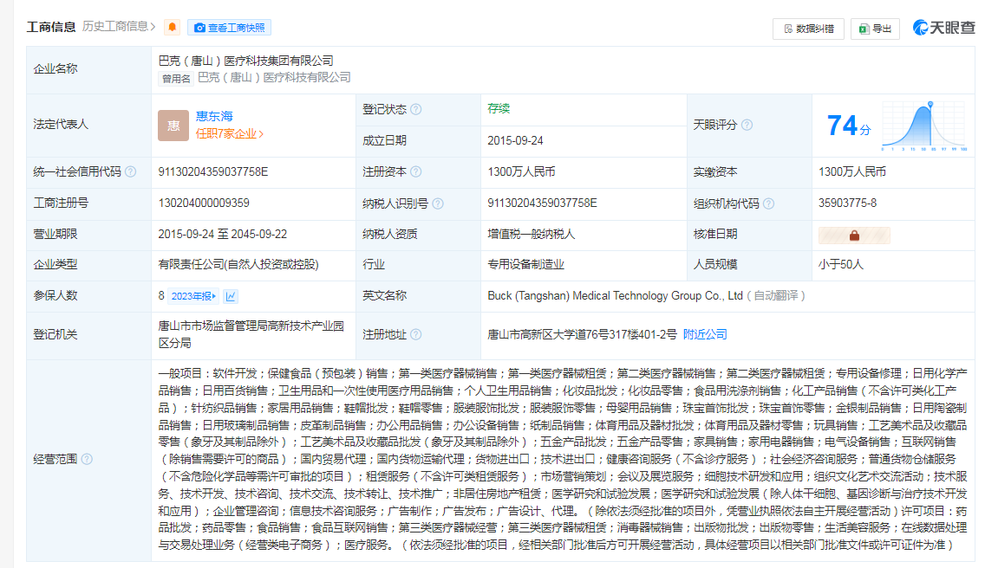Click establishment date 2015-09-24
Screen dimensions: 985x568
click(x=515, y=140)
